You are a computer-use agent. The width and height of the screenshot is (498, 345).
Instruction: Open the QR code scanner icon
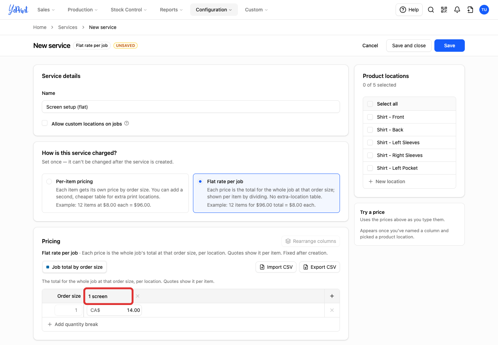tap(444, 10)
